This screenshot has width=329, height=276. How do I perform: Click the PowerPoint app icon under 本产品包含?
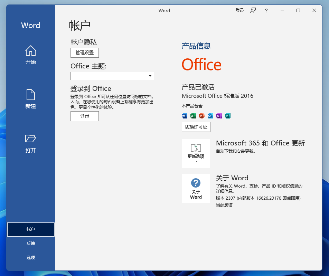coord(201,116)
